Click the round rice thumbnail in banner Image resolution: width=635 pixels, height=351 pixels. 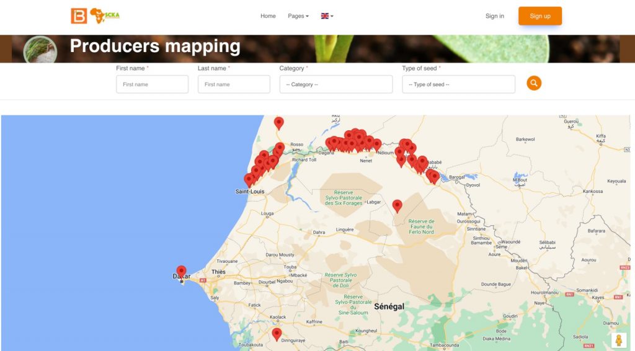[x=40, y=50]
